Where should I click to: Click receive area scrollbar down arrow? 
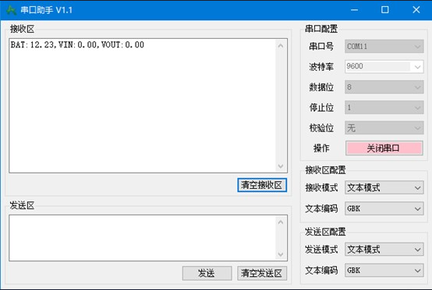(281, 166)
